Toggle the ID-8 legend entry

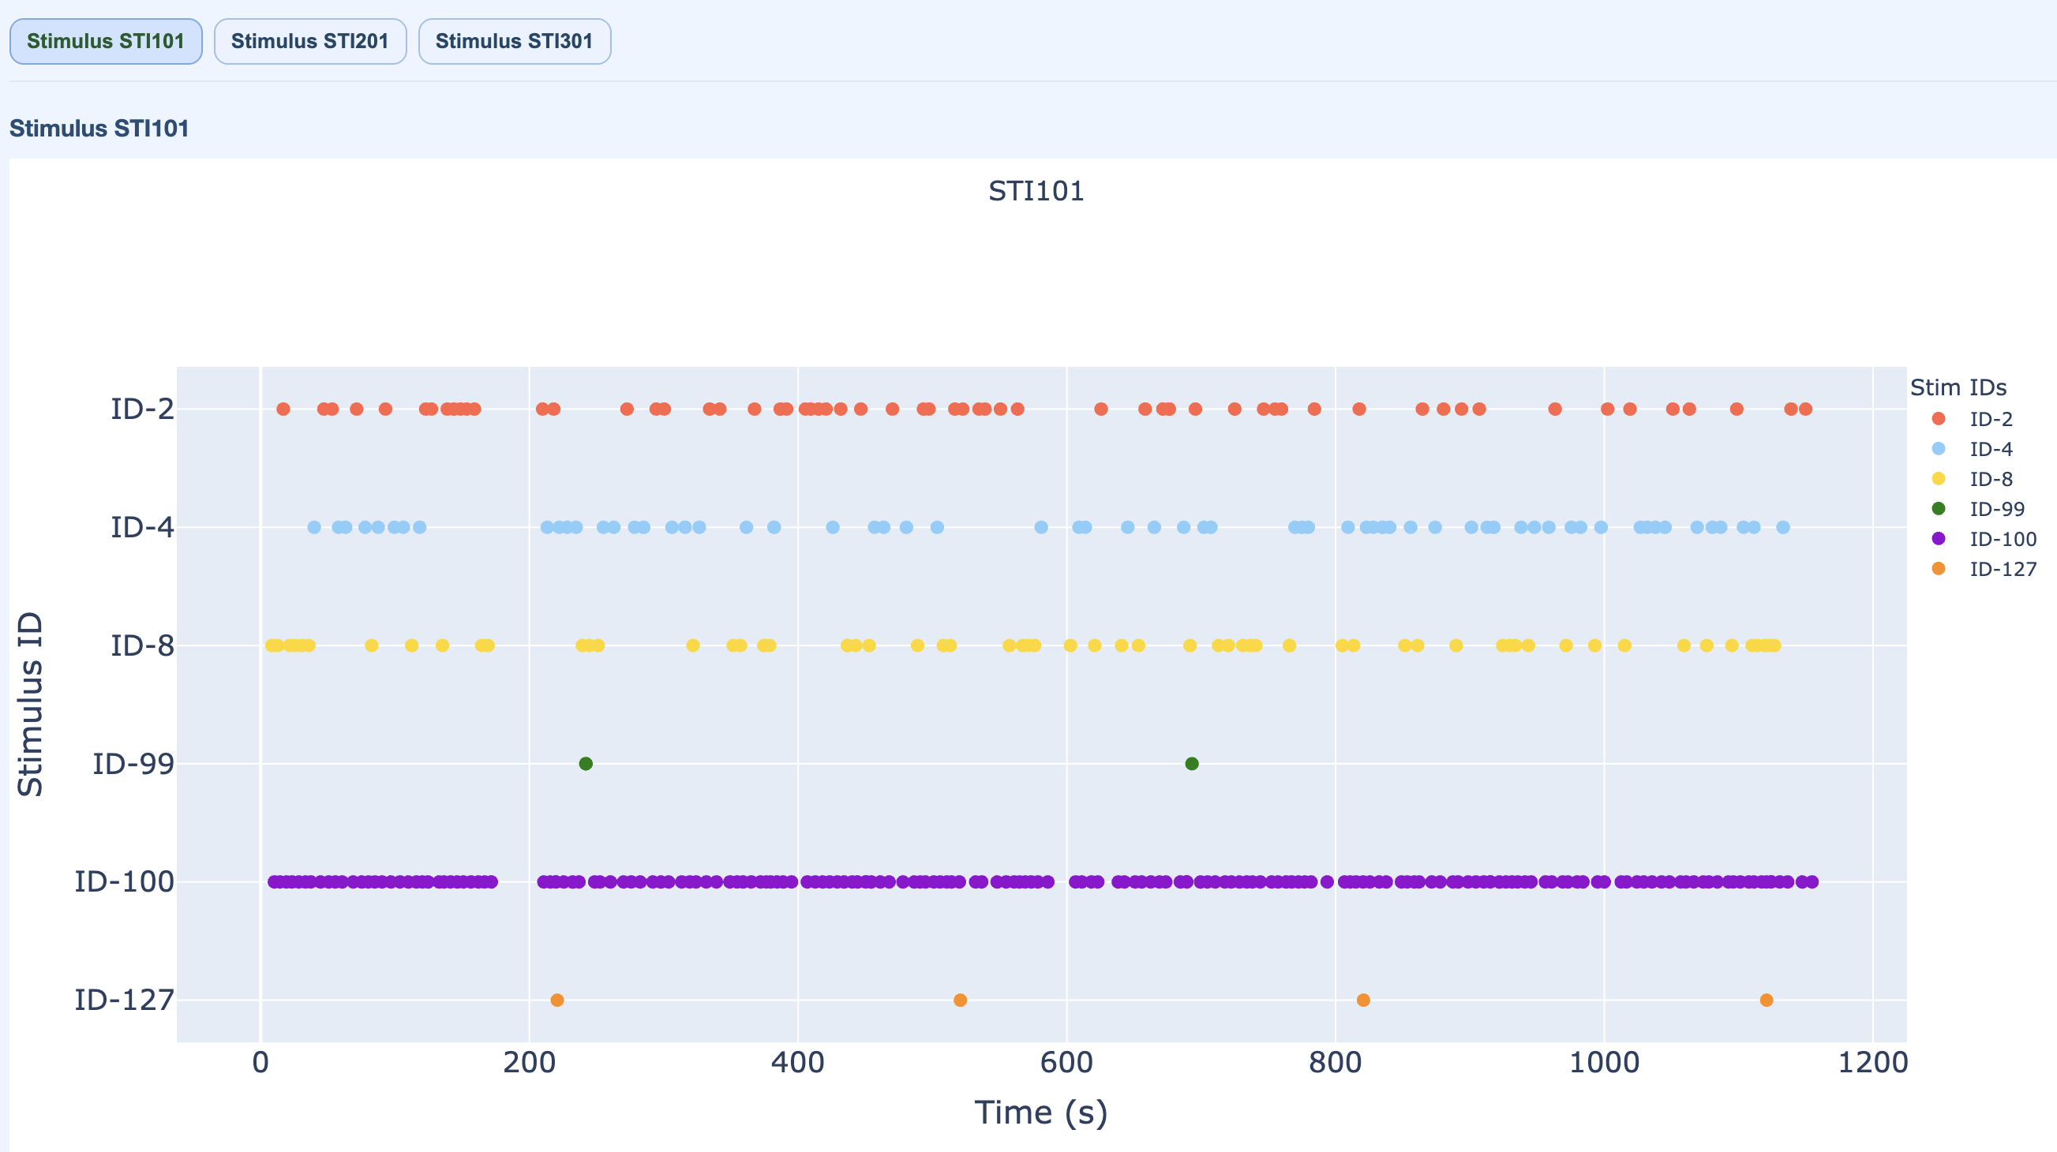[1990, 479]
